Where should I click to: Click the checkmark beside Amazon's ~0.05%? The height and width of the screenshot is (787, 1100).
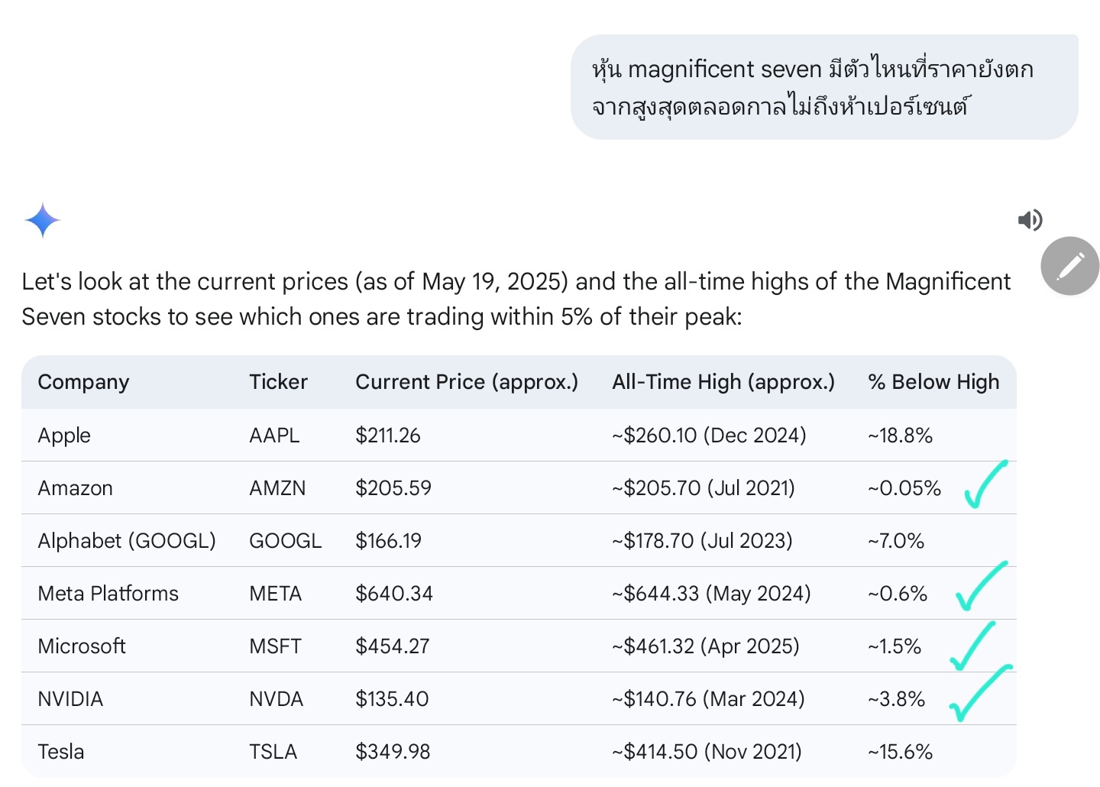(984, 486)
